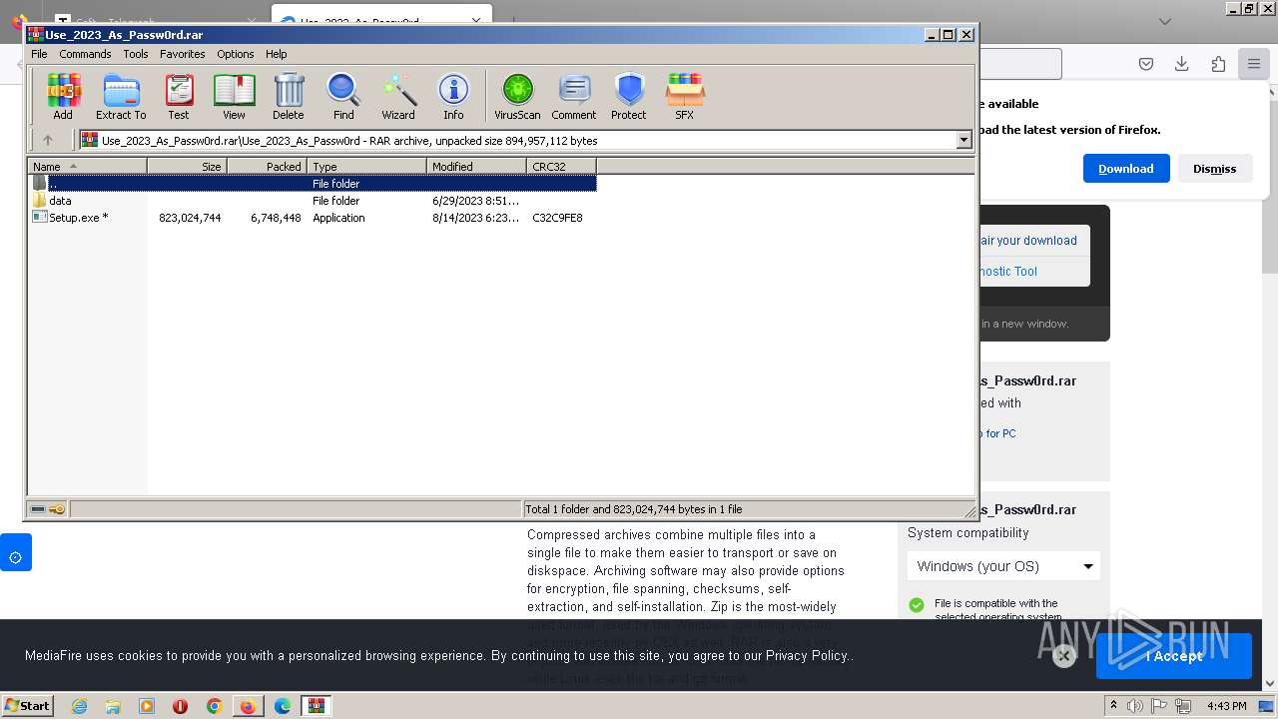The image size is (1278, 719).
Task: Open the archive Comment tool
Action: [574, 96]
